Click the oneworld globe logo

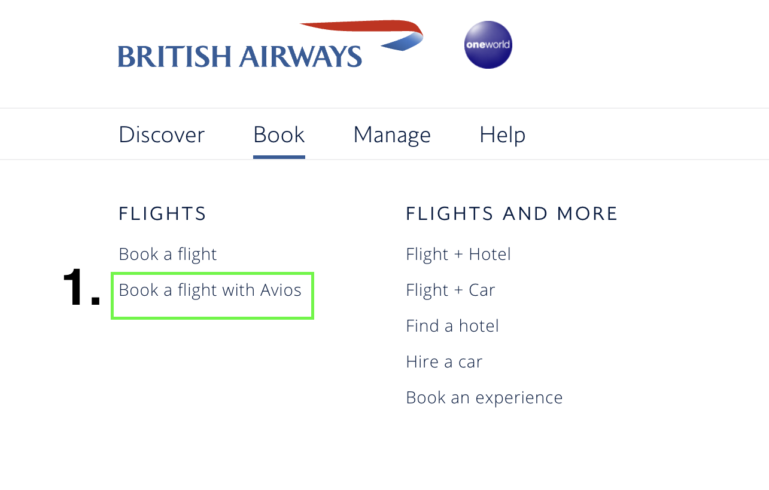tap(488, 45)
